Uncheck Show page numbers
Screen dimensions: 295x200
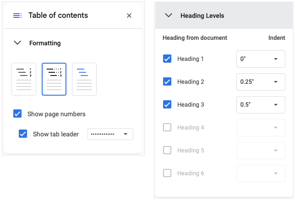17,114
